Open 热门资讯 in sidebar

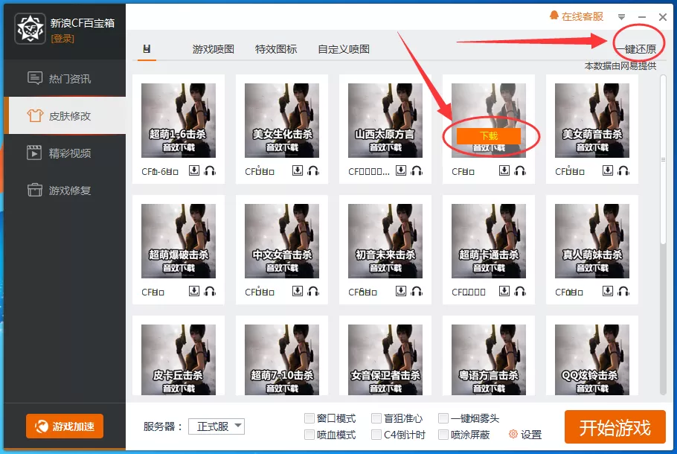click(x=65, y=78)
